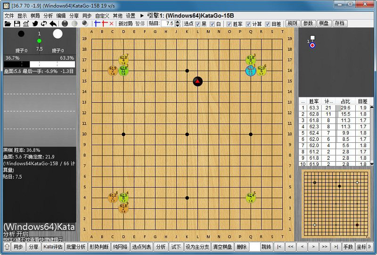Expand the bottom toolbar overflow chevron
377x255 pixels.
coord(369,247)
